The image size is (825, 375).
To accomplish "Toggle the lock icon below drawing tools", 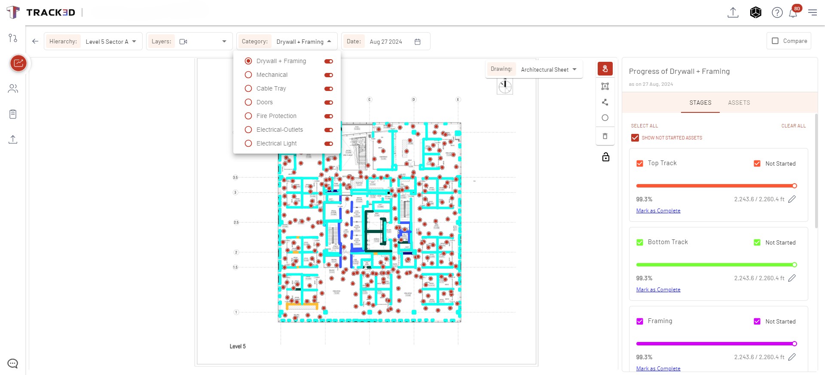I will 606,157.
